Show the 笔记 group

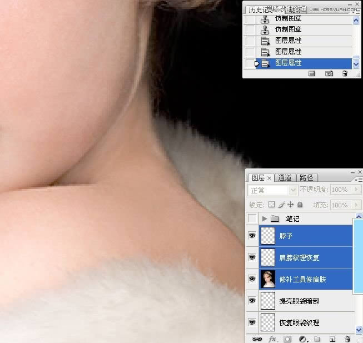pyautogui.click(x=252, y=218)
